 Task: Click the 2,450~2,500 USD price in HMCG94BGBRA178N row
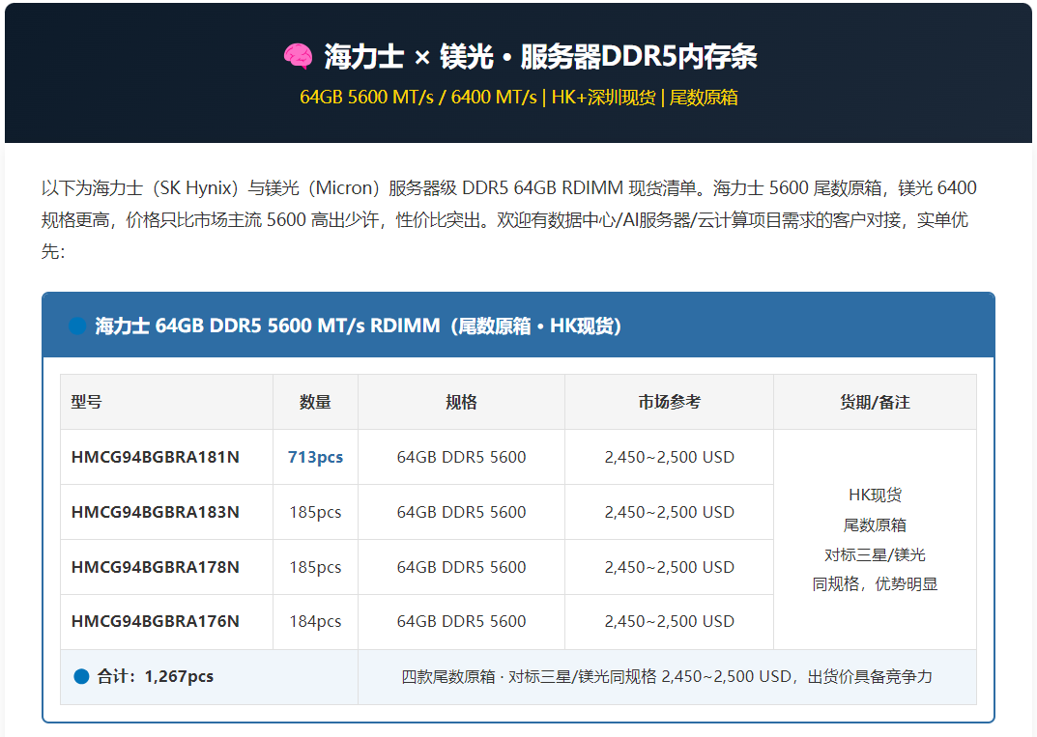point(670,567)
